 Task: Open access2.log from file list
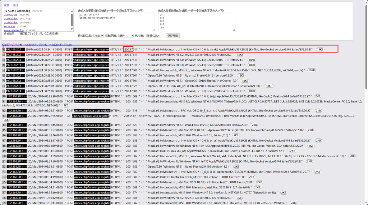click(x=11, y=19)
